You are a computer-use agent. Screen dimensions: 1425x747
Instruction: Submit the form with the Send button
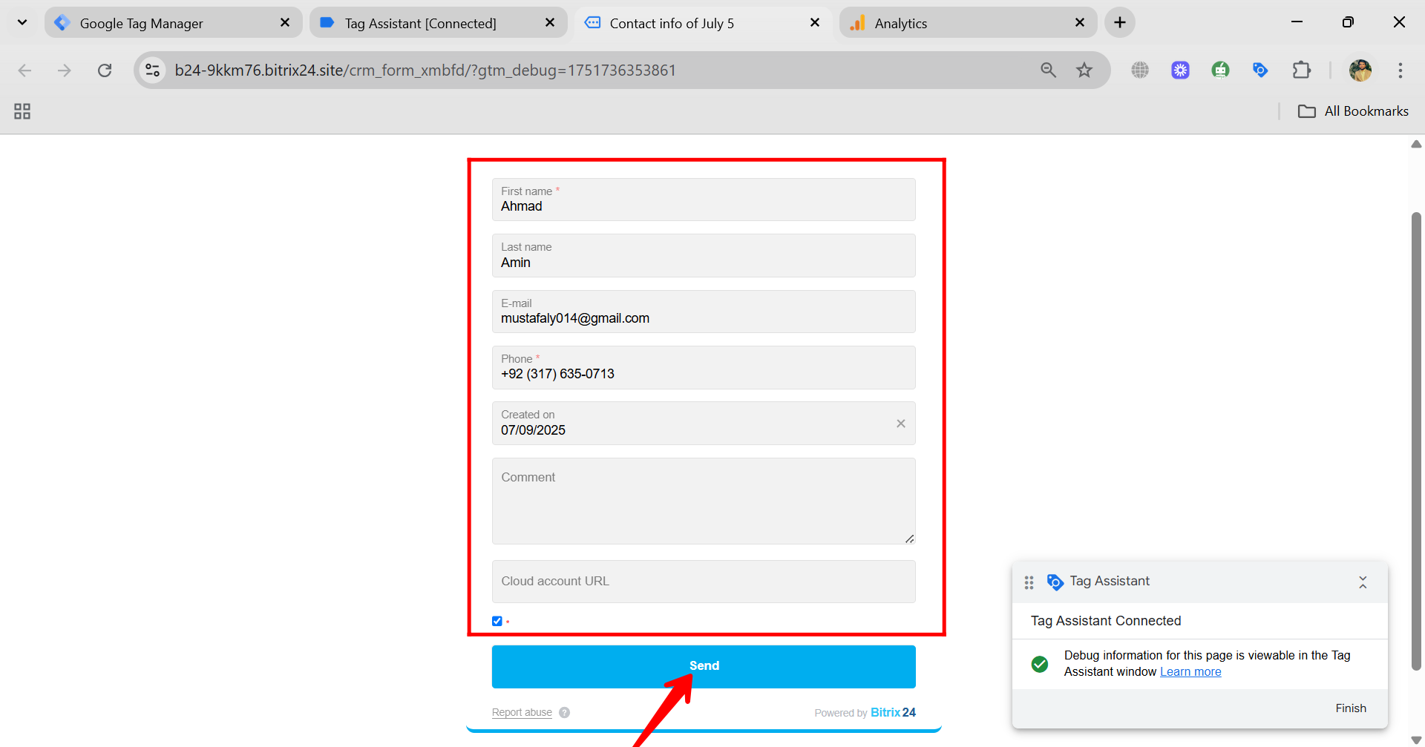pos(704,667)
